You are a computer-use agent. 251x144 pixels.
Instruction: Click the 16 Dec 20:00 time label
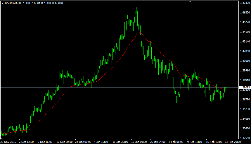64,142
